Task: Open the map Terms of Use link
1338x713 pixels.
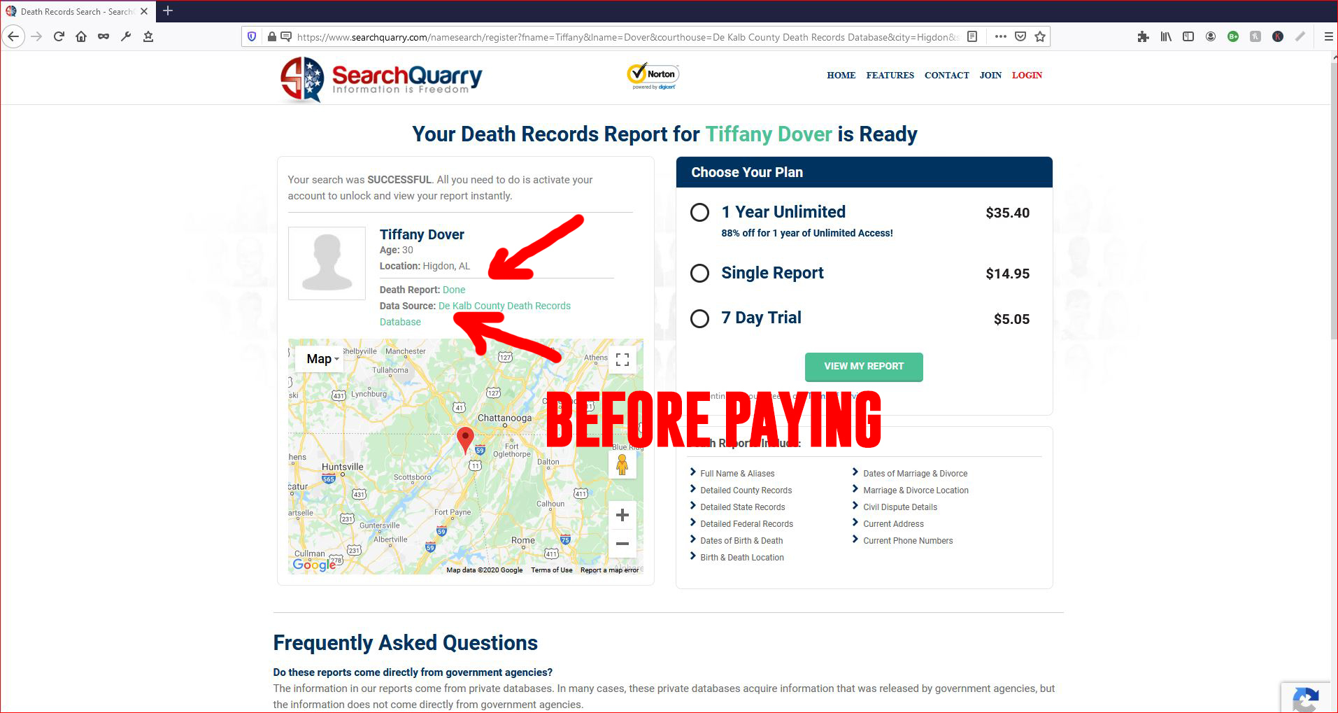Action: (551, 570)
